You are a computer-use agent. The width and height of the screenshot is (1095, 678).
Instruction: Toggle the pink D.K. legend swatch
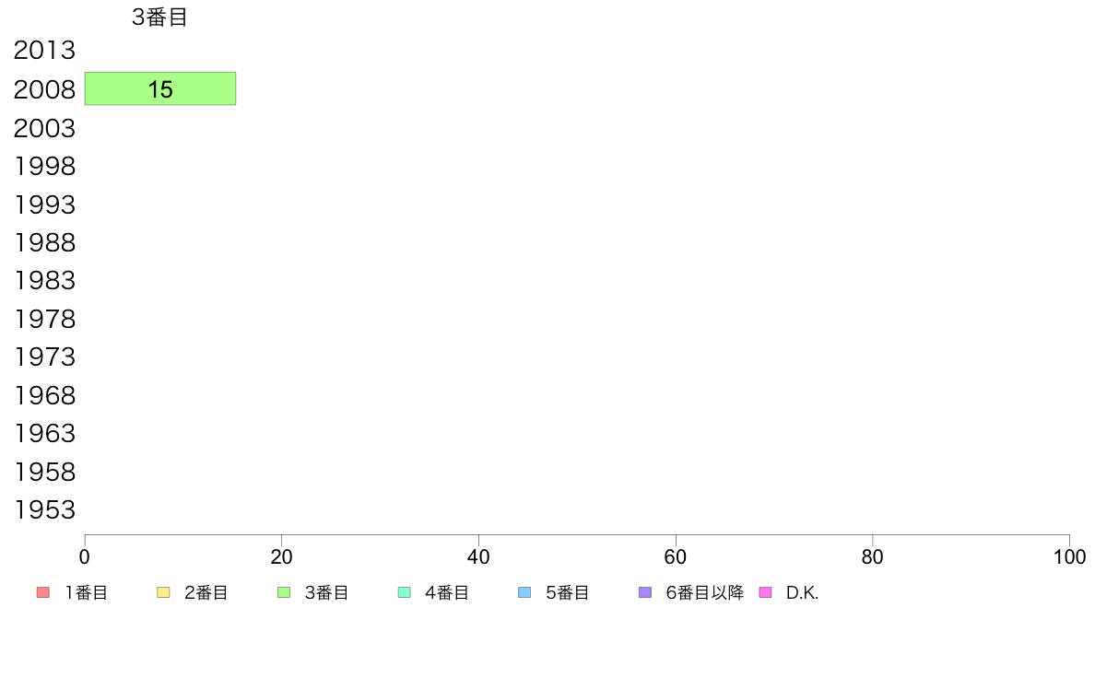tap(765, 592)
